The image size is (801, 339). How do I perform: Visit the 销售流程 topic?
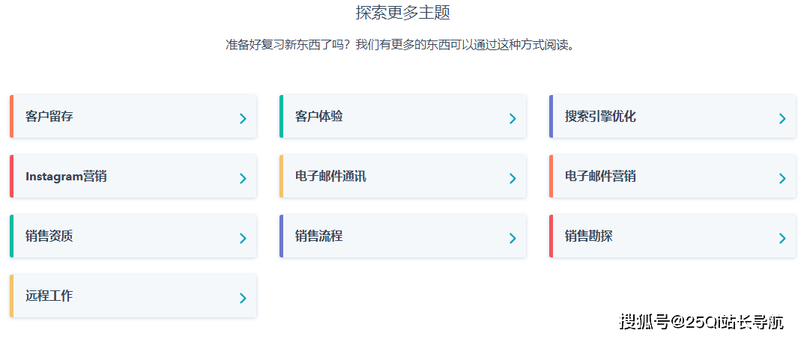(318, 236)
